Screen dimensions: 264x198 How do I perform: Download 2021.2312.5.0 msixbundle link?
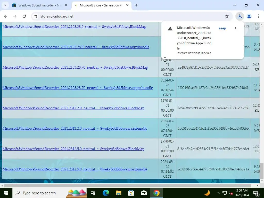[x=75, y=169]
